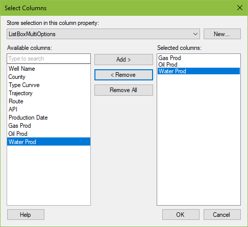This screenshot has width=248, height=227.
Task: Focus the Type to search field
Action: tap(48, 59)
